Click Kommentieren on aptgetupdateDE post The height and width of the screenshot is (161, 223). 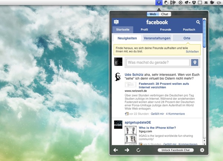[x=188, y=144]
